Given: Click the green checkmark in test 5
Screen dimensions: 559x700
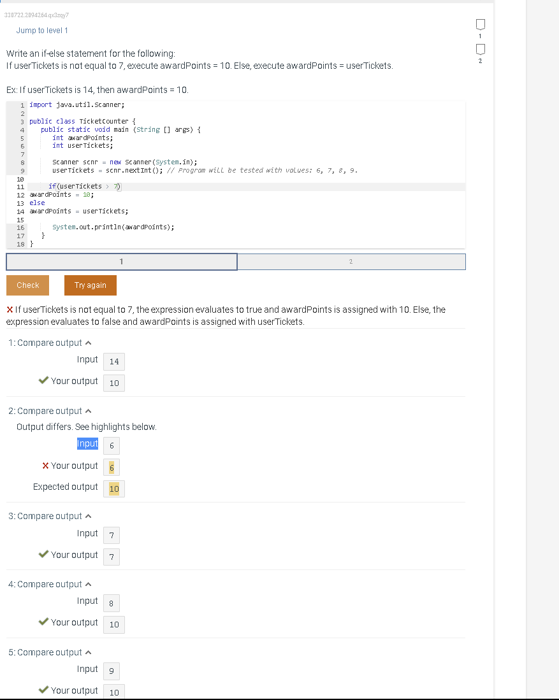Looking at the screenshot, I should (x=43, y=690).
